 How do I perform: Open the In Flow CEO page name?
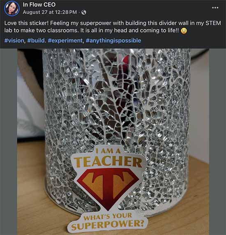click(39, 5)
